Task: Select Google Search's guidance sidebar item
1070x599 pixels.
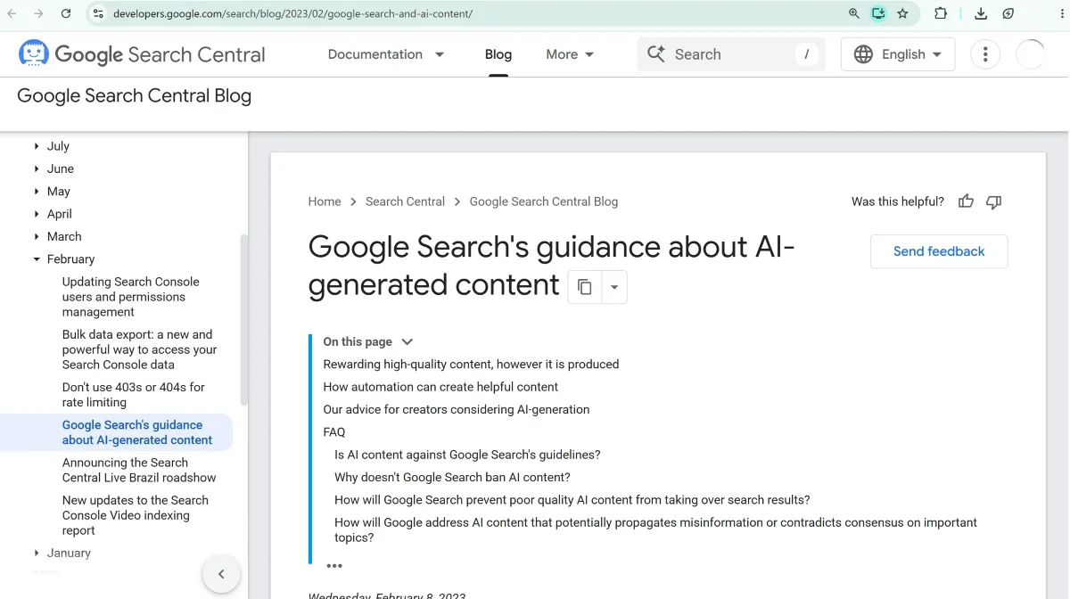Action: tap(137, 432)
